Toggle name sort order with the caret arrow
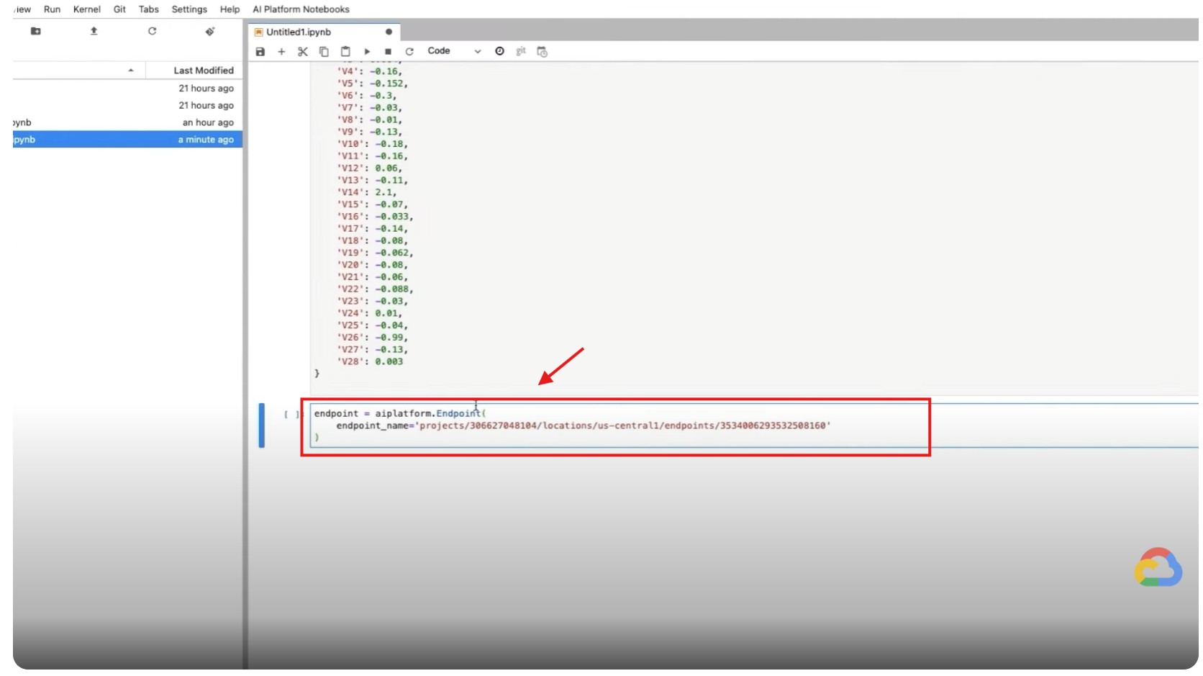 click(130, 71)
